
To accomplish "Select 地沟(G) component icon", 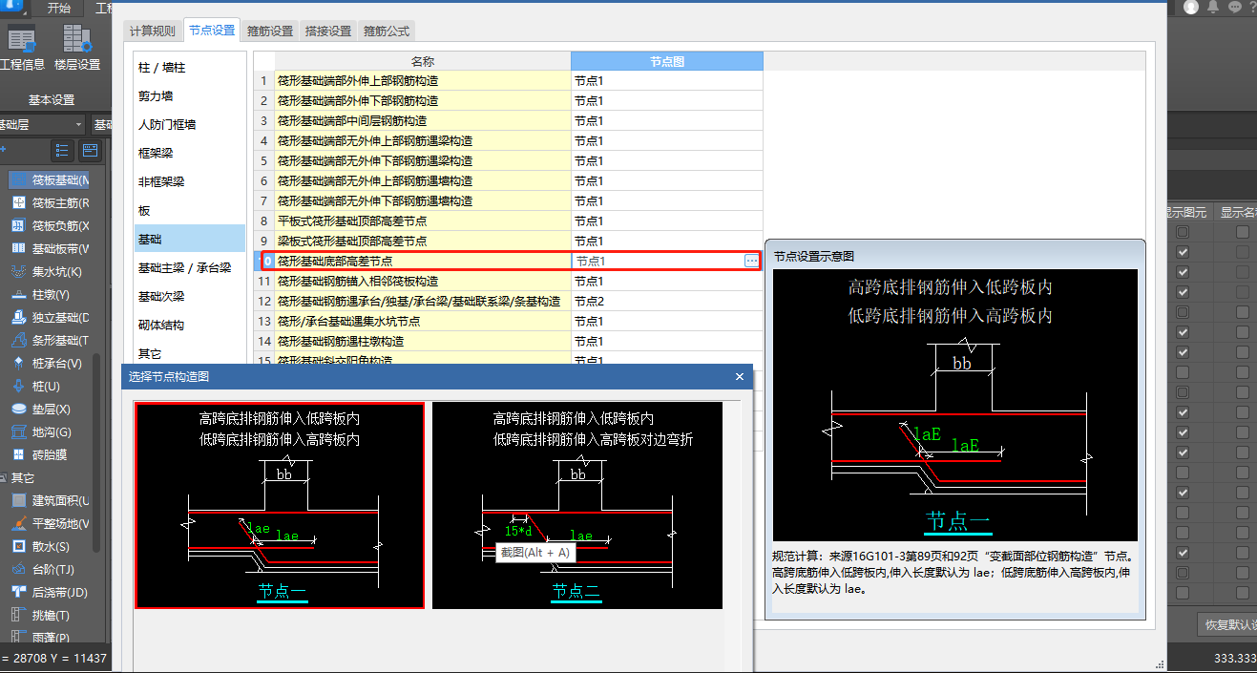I will (18, 431).
